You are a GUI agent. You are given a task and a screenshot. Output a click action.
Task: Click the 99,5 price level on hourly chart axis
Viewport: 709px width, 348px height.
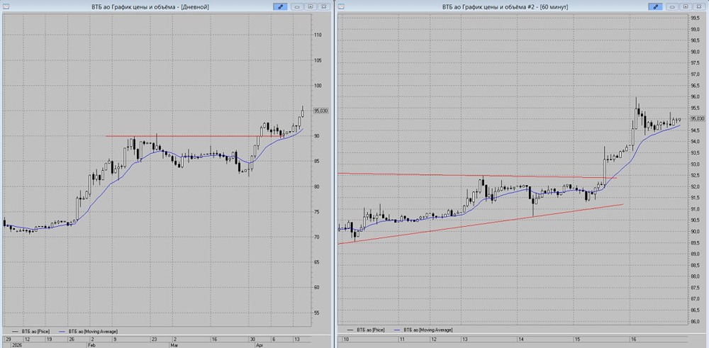tap(694, 18)
